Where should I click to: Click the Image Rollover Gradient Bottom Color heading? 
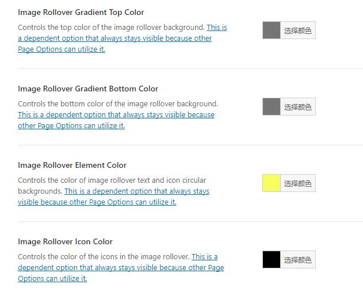tap(88, 89)
